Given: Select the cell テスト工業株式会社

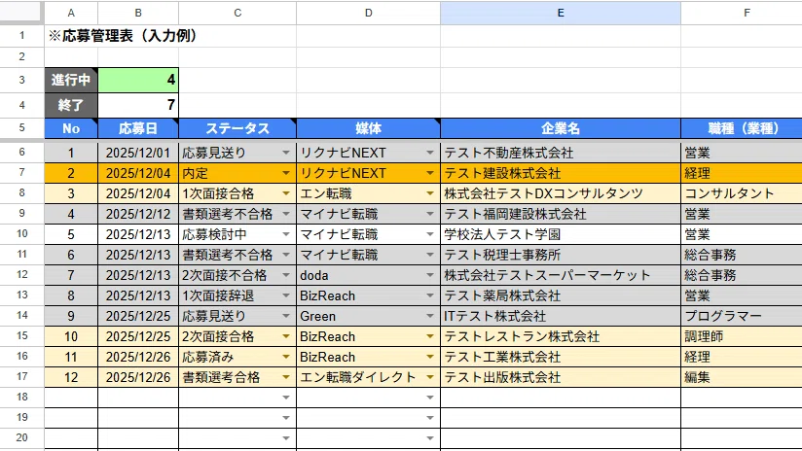Looking at the screenshot, I should point(561,357).
